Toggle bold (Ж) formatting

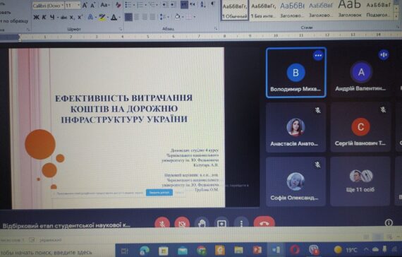[x=37, y=17]
